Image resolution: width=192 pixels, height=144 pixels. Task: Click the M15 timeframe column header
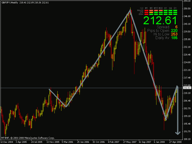pos(156,8)
